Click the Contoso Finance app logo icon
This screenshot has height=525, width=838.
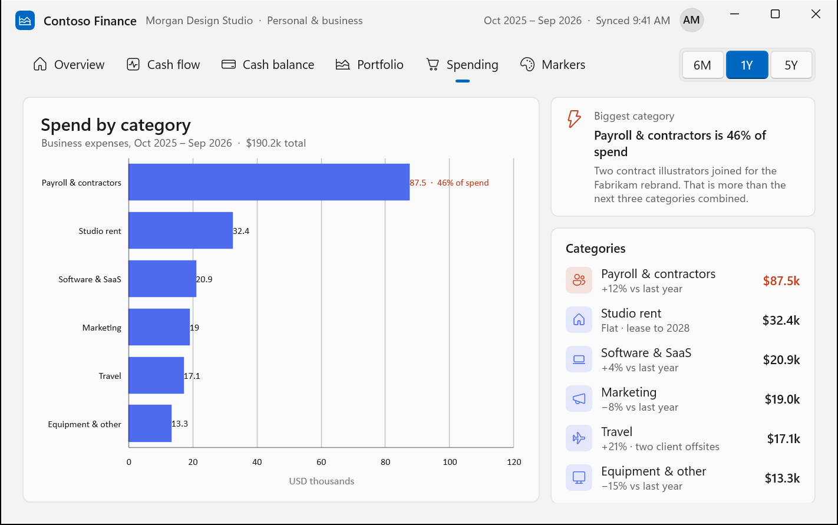tap(25, 21)
